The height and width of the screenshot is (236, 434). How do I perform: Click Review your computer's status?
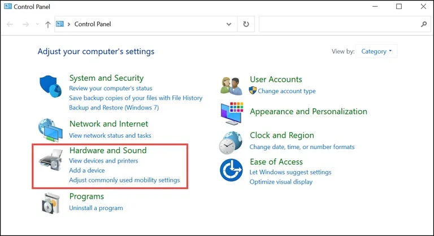click(110, 88)
